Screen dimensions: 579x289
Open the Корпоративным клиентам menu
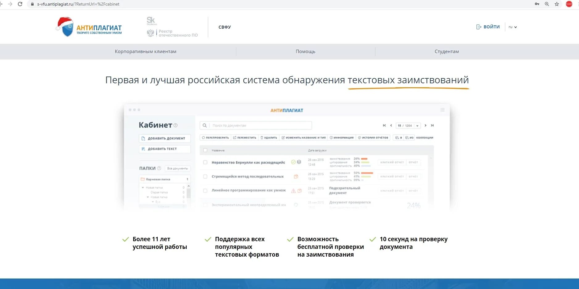tap(146, 52)
